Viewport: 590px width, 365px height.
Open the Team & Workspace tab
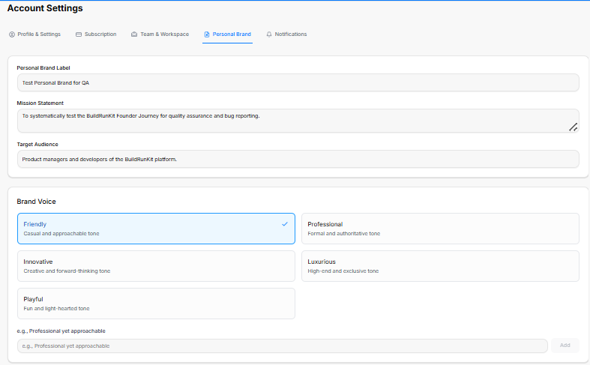pyautogui.click(x=160, y=34)
